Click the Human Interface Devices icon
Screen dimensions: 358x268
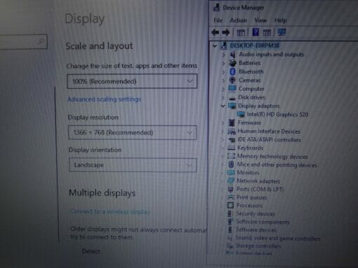[x=232, y=132]
